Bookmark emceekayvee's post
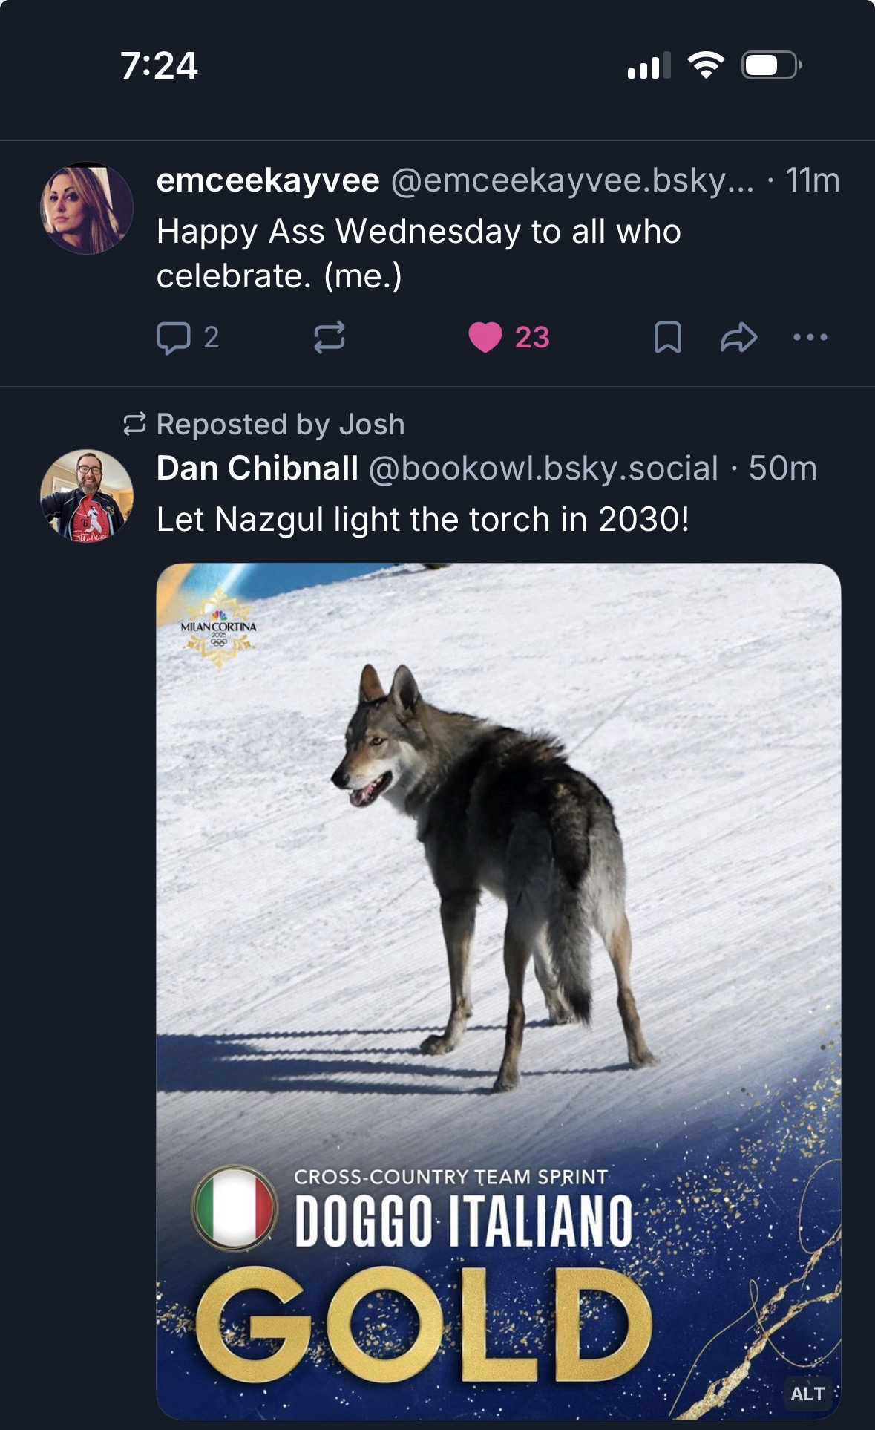 (667, 338)
